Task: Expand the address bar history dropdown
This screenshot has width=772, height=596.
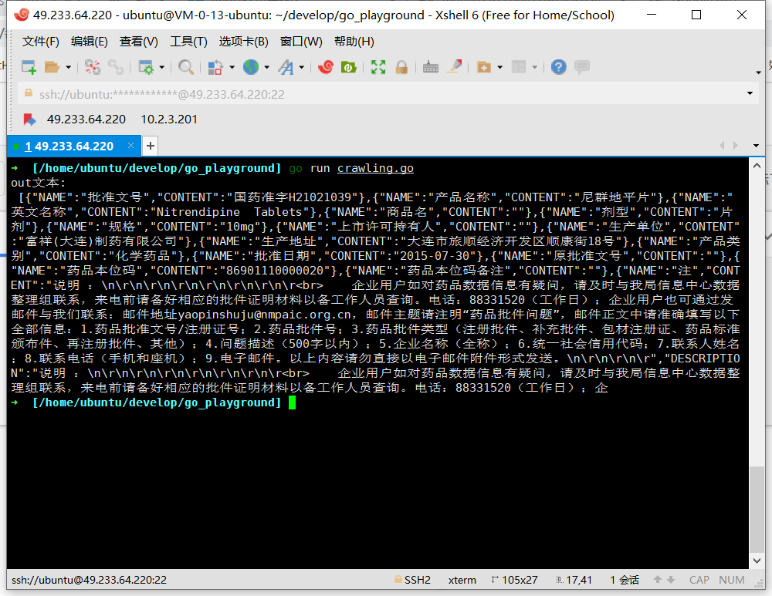Action: click(x=750, y=93)
